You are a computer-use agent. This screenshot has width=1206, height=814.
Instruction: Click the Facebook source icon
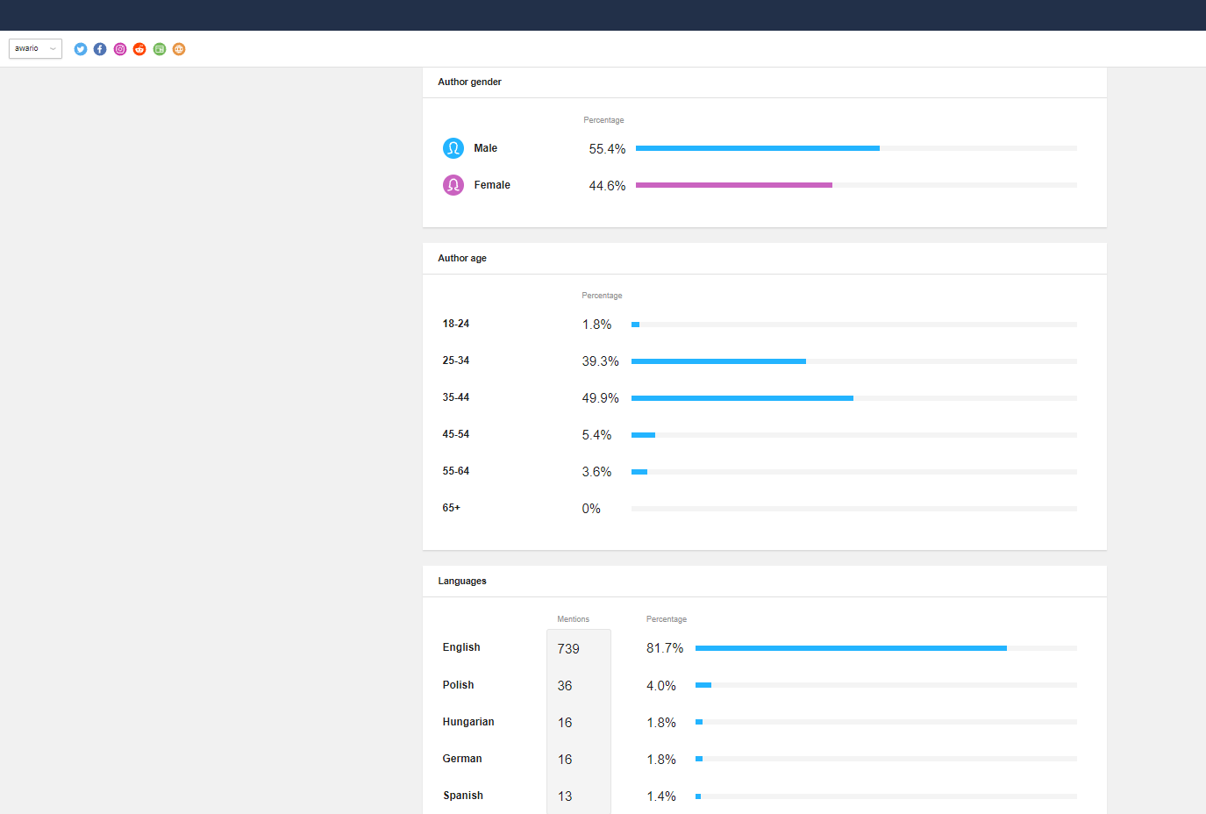[100, 49]
